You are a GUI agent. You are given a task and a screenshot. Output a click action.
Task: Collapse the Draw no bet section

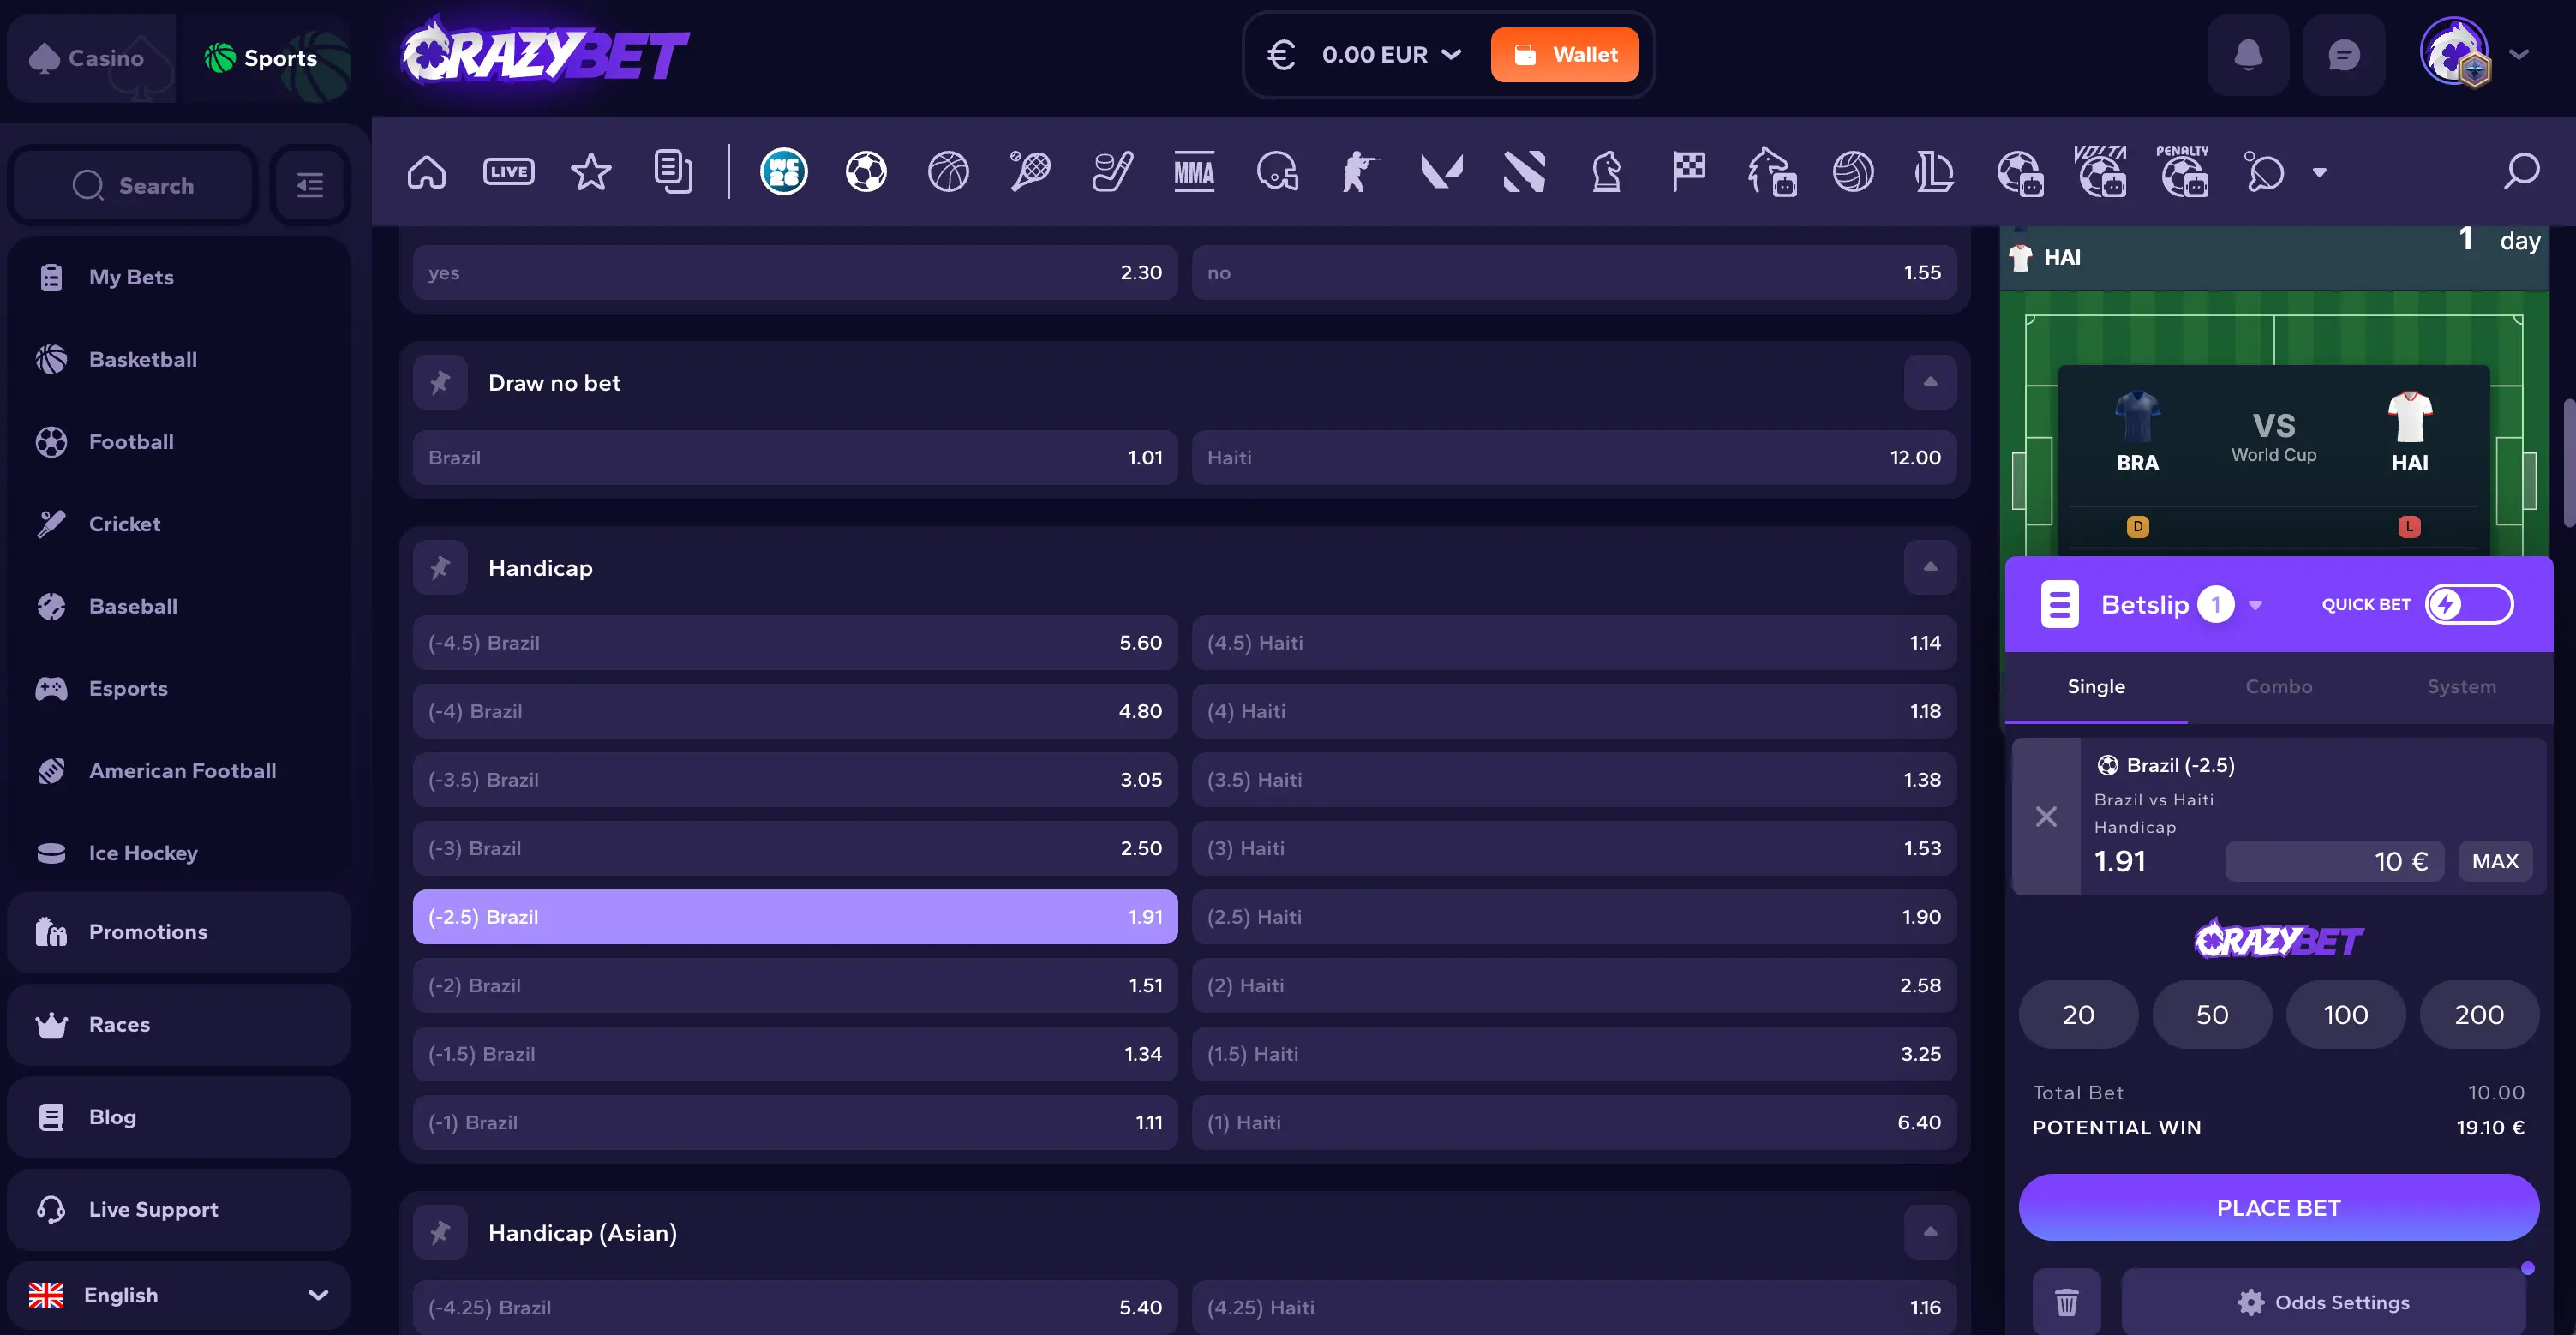coord(1930,382)
